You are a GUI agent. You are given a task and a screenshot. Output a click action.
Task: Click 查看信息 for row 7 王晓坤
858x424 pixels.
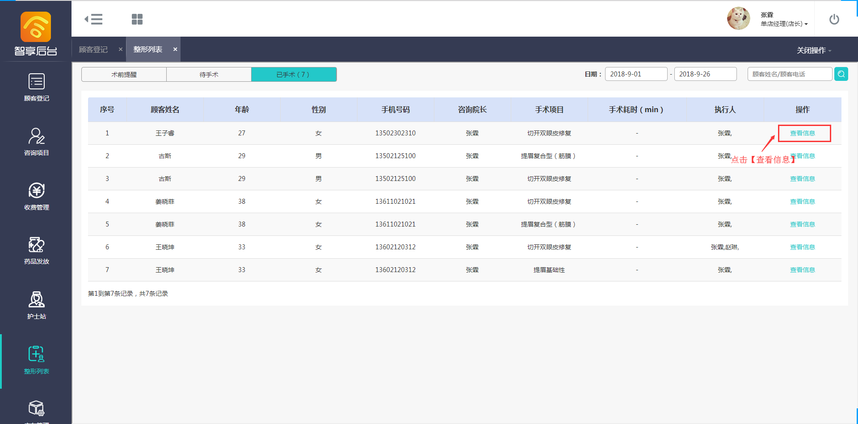[803, 270]
